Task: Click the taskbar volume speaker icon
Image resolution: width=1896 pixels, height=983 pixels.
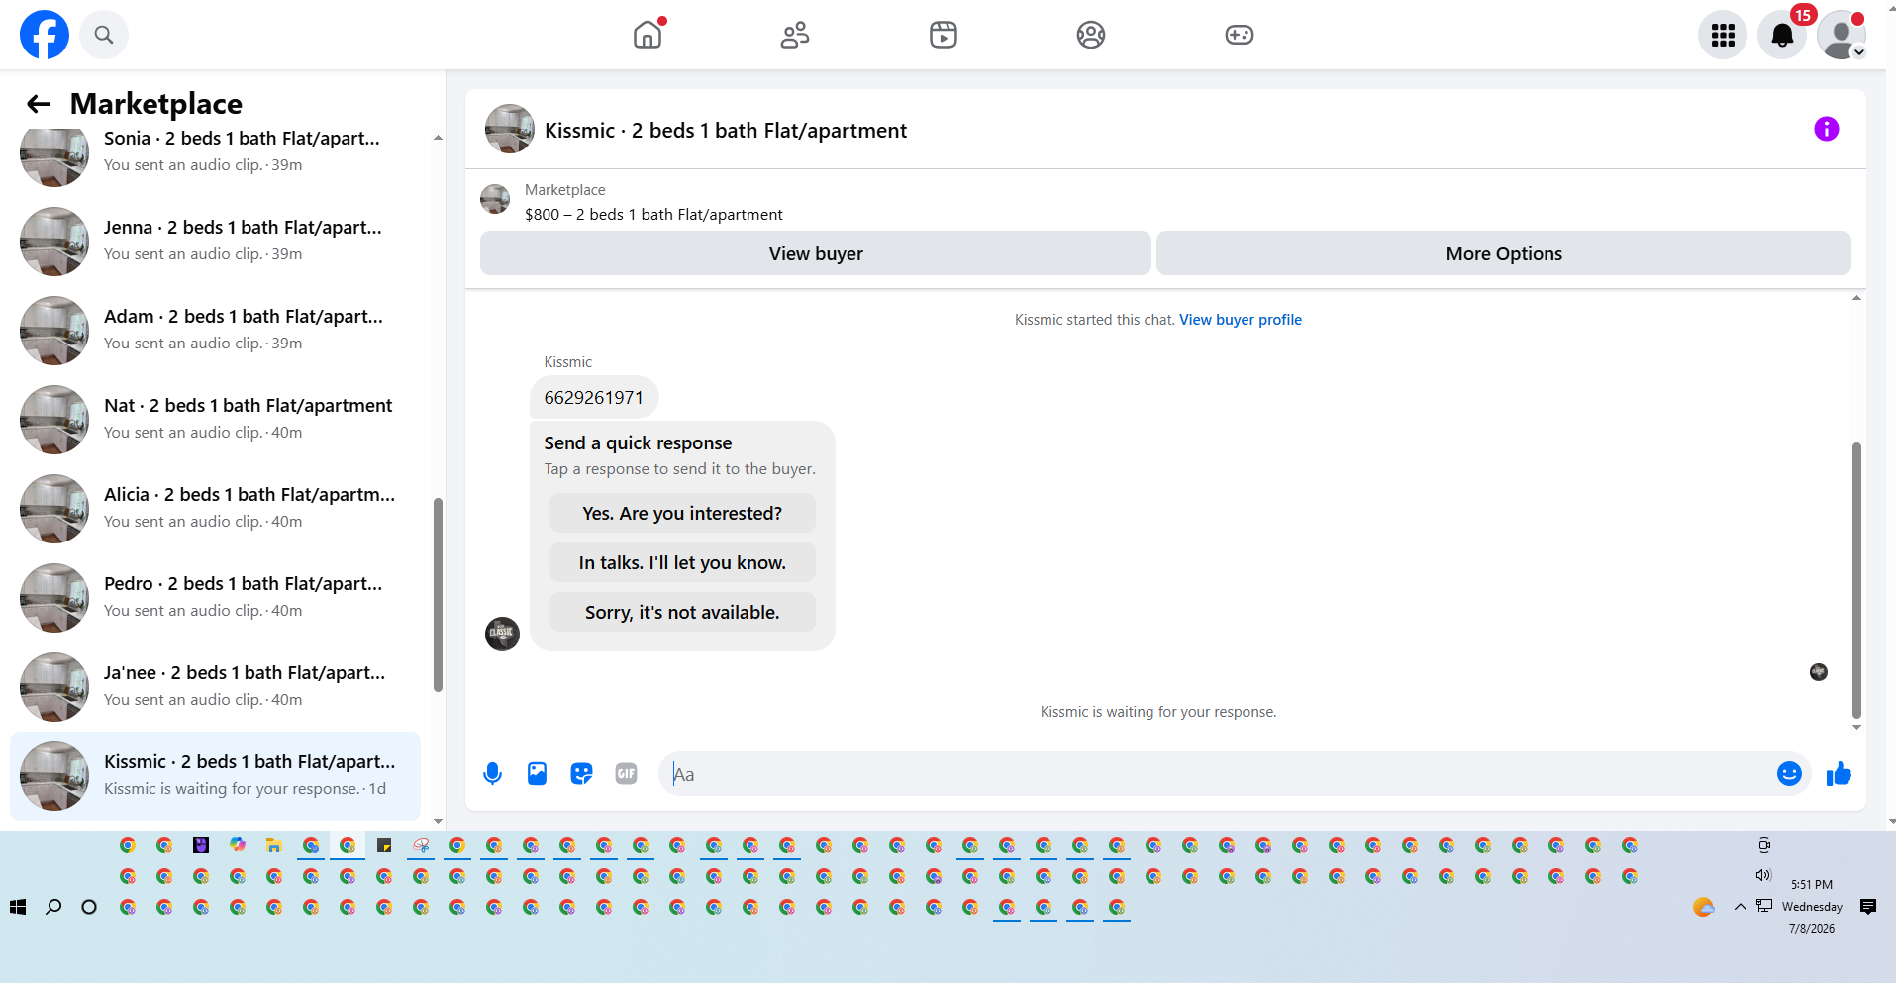Action: coord(1763,875)
